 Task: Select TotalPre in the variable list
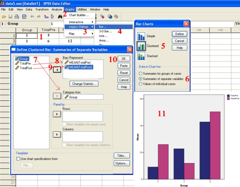pyautogui.click(x=23, y=63)
